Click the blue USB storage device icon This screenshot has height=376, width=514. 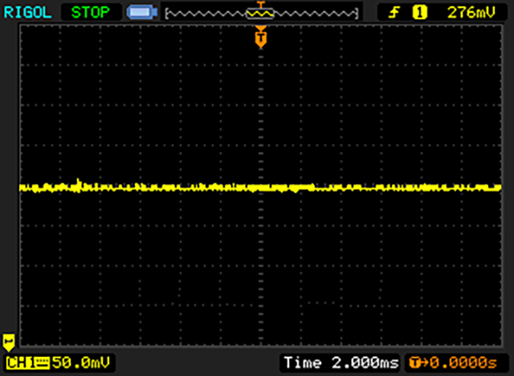(x=142, y=13)
